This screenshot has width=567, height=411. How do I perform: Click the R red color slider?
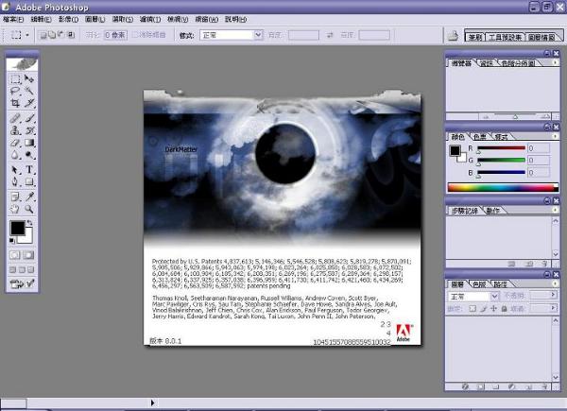(x=501, y=148)
